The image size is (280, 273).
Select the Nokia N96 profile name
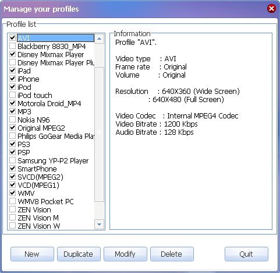click(x=34, y=120)
